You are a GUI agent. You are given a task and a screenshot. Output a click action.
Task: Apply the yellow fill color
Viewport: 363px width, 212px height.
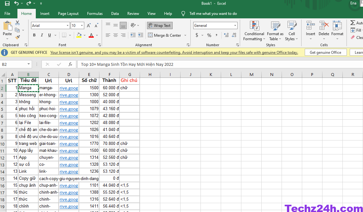[79, 35]
